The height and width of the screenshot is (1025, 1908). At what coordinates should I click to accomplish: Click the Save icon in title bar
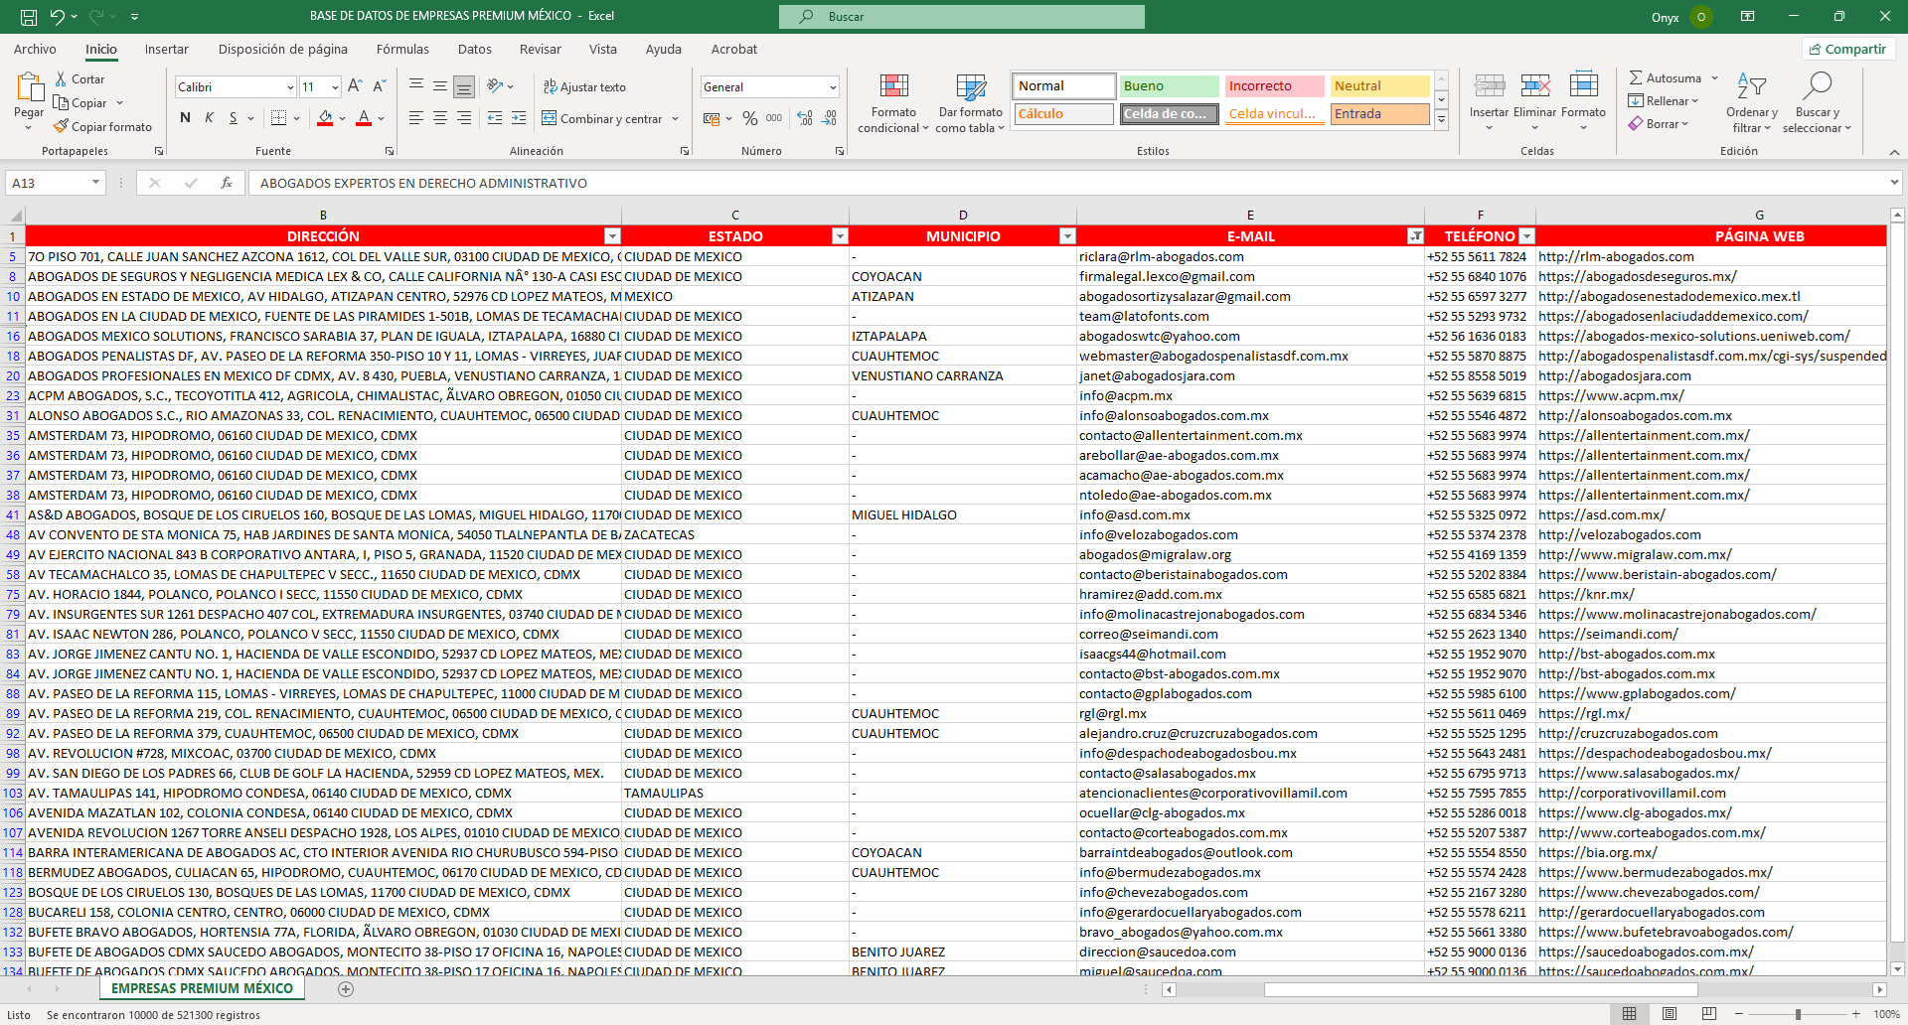click(x=29, y=17)
